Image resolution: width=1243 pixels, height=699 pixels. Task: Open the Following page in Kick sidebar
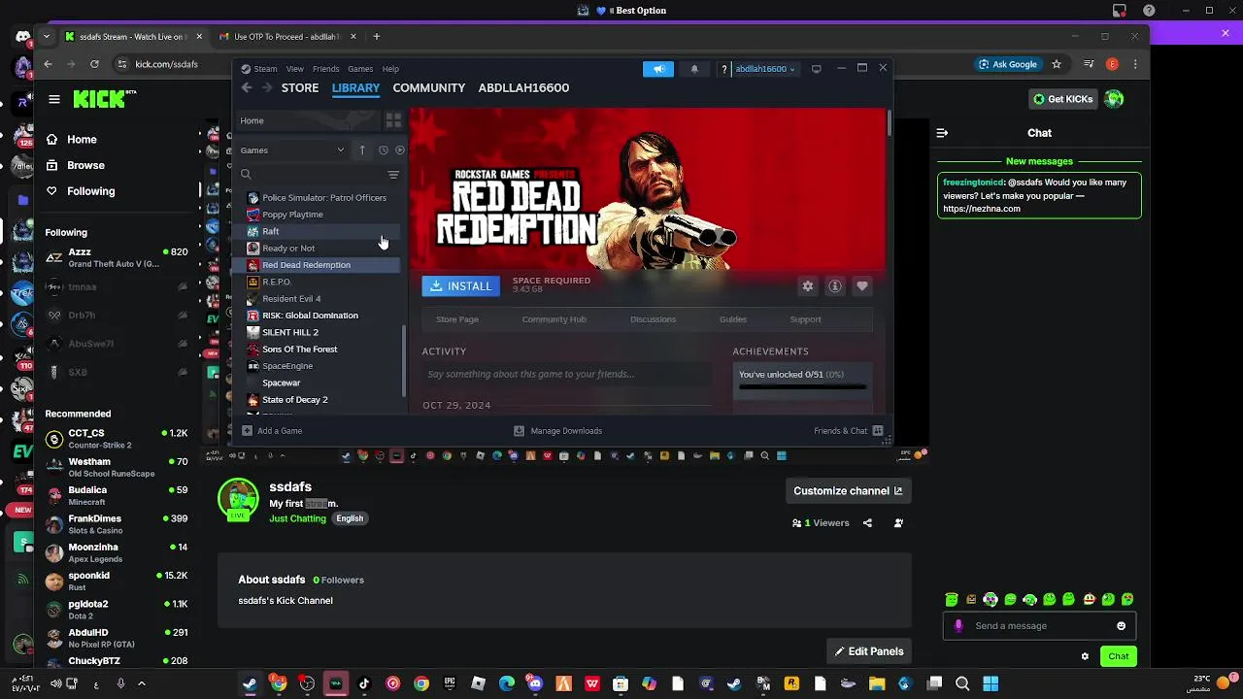click(91, 191)
